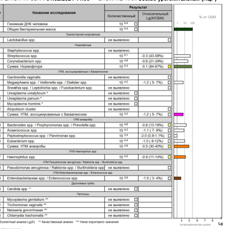Click the yellow marker in Haemophilus spp. row
This screenshot has width=229, height=229.
click(x=169, y=157)
